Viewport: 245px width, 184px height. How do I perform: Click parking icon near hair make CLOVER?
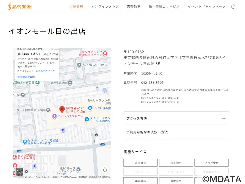point(104,90)
